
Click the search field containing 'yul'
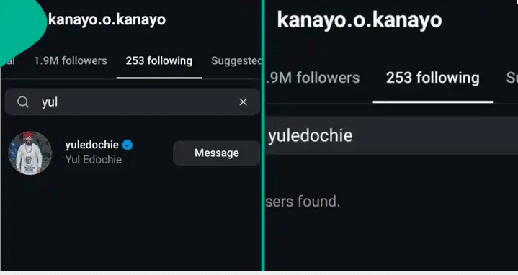pyautogui.click(x=133, y=102)
